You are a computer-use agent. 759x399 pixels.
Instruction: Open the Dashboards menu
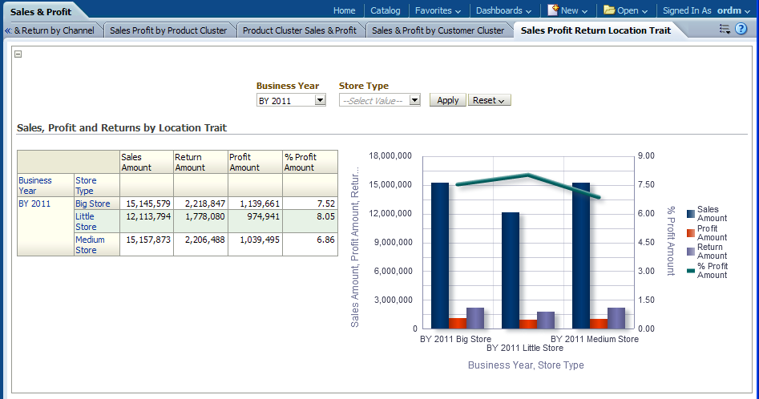coord(503,10)
